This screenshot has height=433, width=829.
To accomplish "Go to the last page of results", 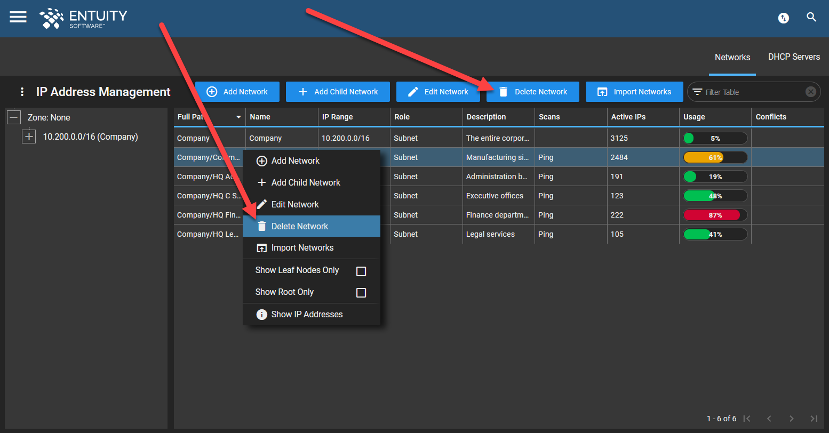I will [814, 419].
